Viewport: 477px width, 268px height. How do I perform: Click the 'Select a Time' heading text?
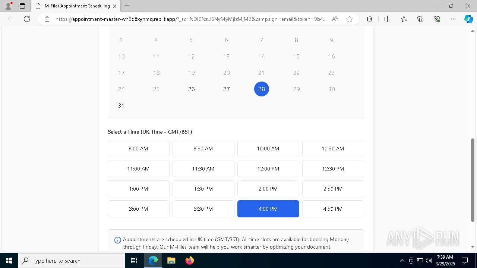tap(150, 132)
